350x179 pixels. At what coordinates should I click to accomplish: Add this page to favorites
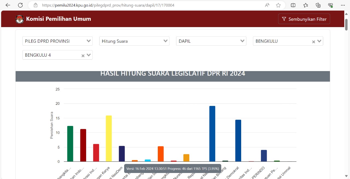pyautogui.click(x=278, y=5)
